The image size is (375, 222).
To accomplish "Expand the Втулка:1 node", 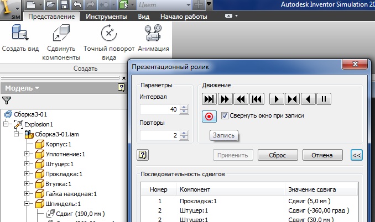I will 27,184.
